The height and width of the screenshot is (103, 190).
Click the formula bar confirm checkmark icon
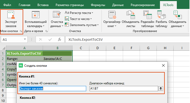[50, 39]
